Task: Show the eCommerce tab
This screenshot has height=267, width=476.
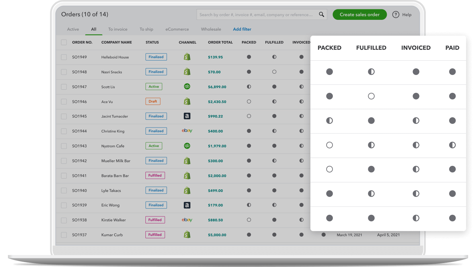Action: click(x=177, y=29)
